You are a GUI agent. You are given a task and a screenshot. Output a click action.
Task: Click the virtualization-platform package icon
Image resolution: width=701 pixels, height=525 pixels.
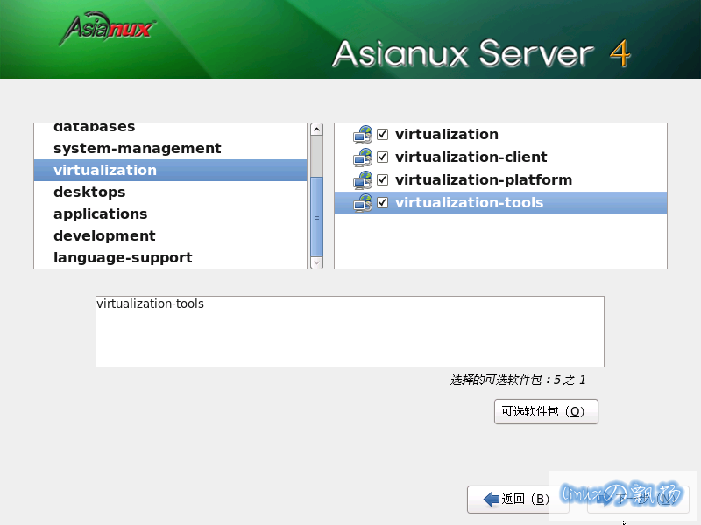(x=363, y=180)
